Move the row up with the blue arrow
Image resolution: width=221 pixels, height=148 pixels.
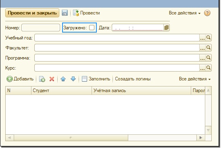coord(63,79)
